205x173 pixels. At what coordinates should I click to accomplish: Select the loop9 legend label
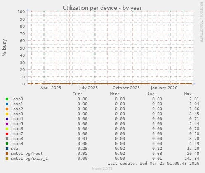point(17,144)
